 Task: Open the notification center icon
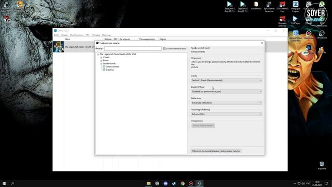326,183
